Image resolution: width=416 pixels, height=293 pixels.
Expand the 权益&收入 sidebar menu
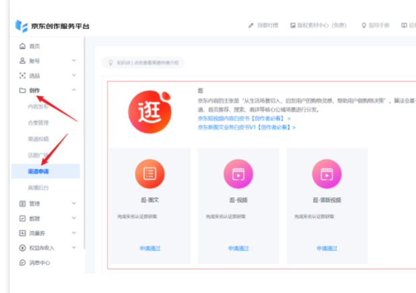coord(46,248)
